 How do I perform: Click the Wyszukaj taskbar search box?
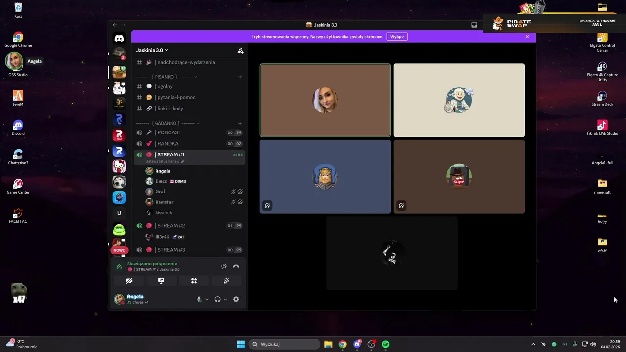pos(284,344)
